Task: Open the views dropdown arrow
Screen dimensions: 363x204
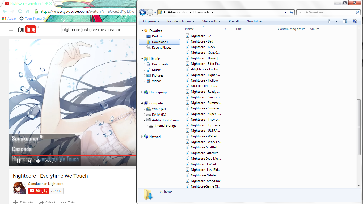Action: click(x=336, y=21)
